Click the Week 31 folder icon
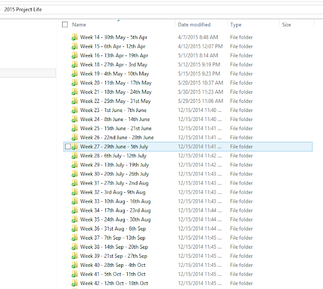The height and width of the screenshot is (289, 323). click(75, 183)
